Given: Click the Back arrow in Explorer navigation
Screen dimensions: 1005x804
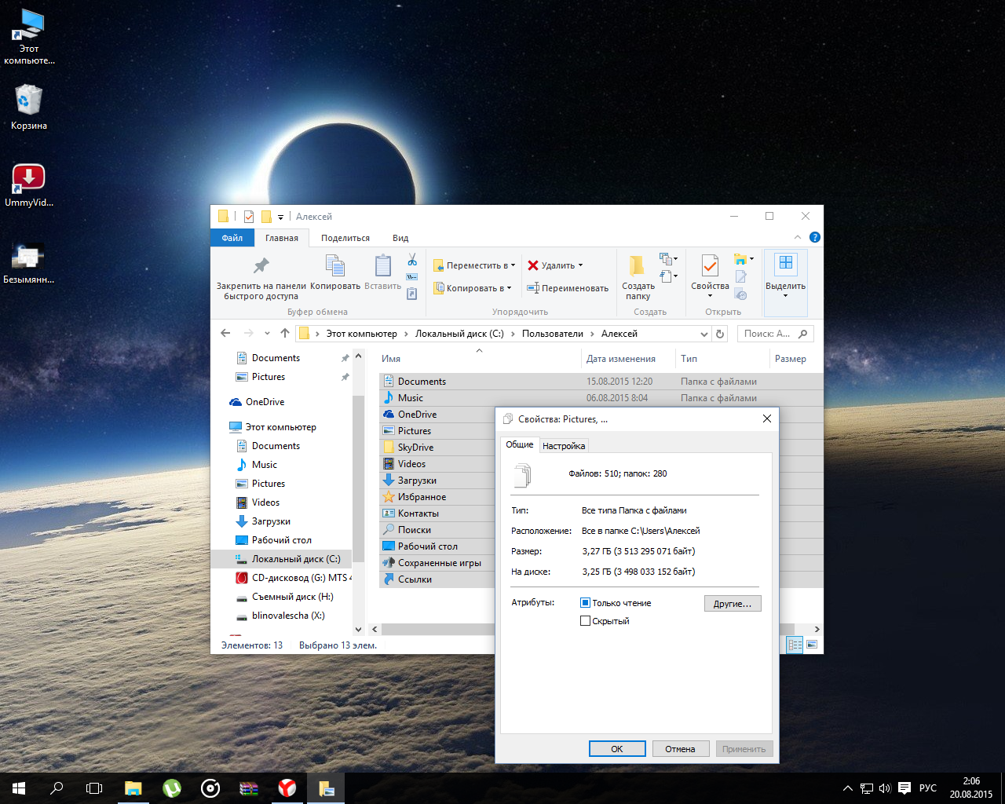Looking at the screenshot, I should click(x=225, y=334).
